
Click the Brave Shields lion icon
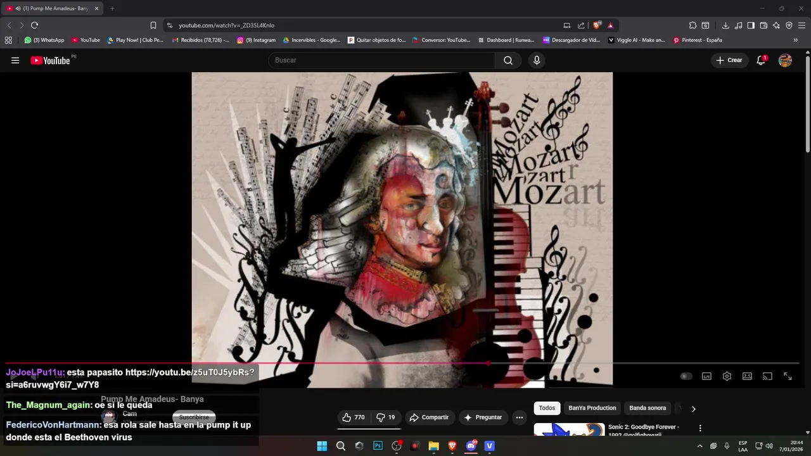pyautogui.click(x=596, y=25)
